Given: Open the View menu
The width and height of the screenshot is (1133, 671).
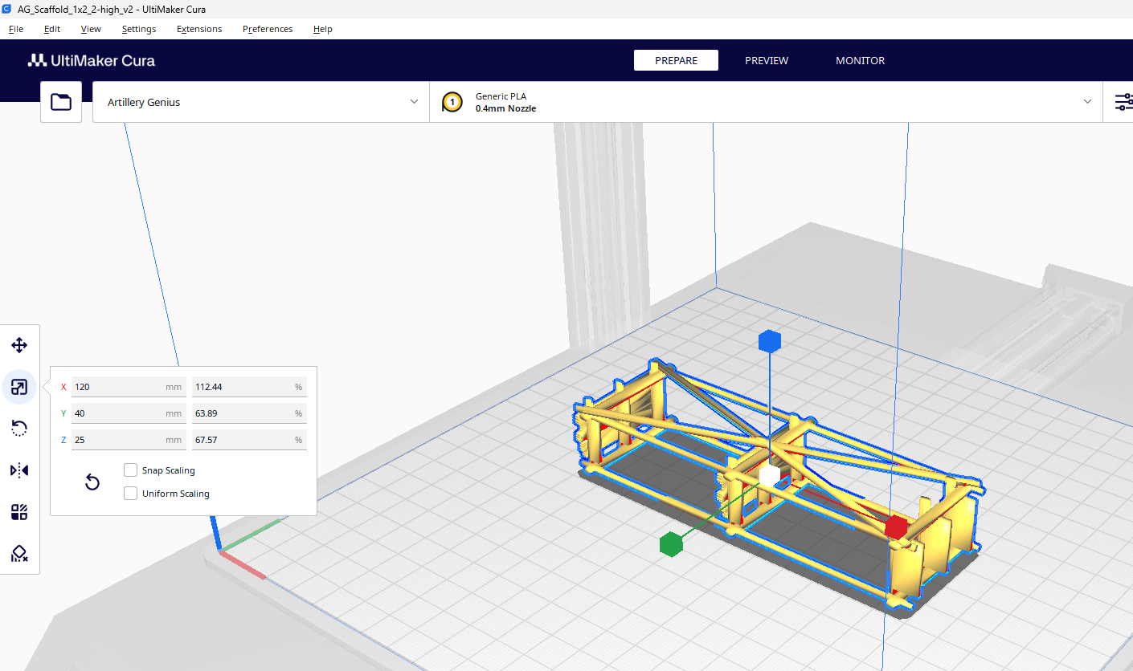Looking at the screenshot, I should (91, 29).
